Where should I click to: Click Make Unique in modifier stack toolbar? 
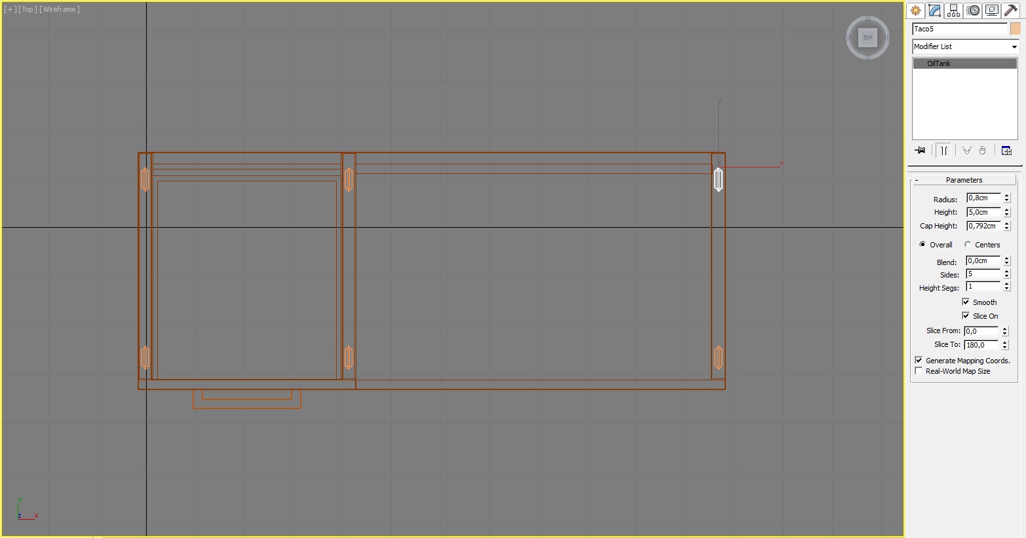(966, 150)
